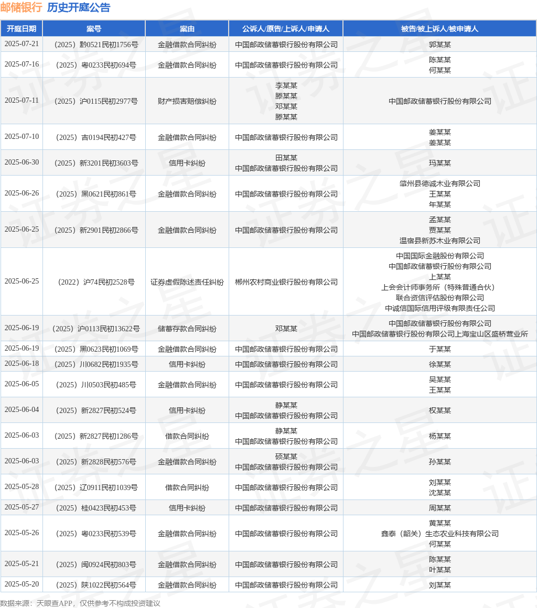Select defendant 上会会计师事务所（特殊普通合伙）

point(440,287)
